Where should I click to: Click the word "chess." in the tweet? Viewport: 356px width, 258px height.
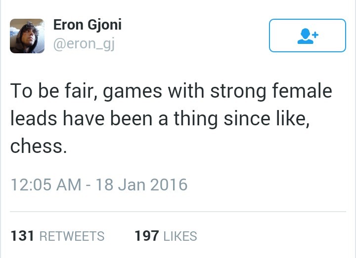[38, 147]
